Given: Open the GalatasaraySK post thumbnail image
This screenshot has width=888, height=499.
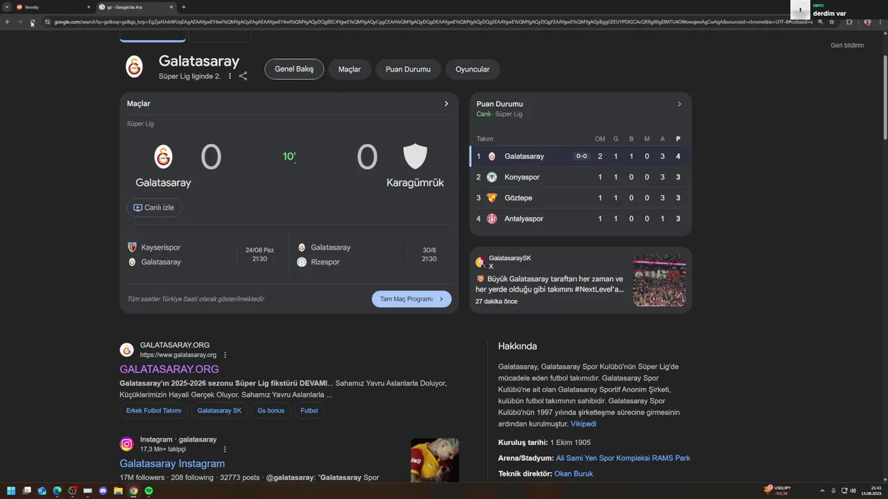Looking at the screenshot, I should 659,280.
